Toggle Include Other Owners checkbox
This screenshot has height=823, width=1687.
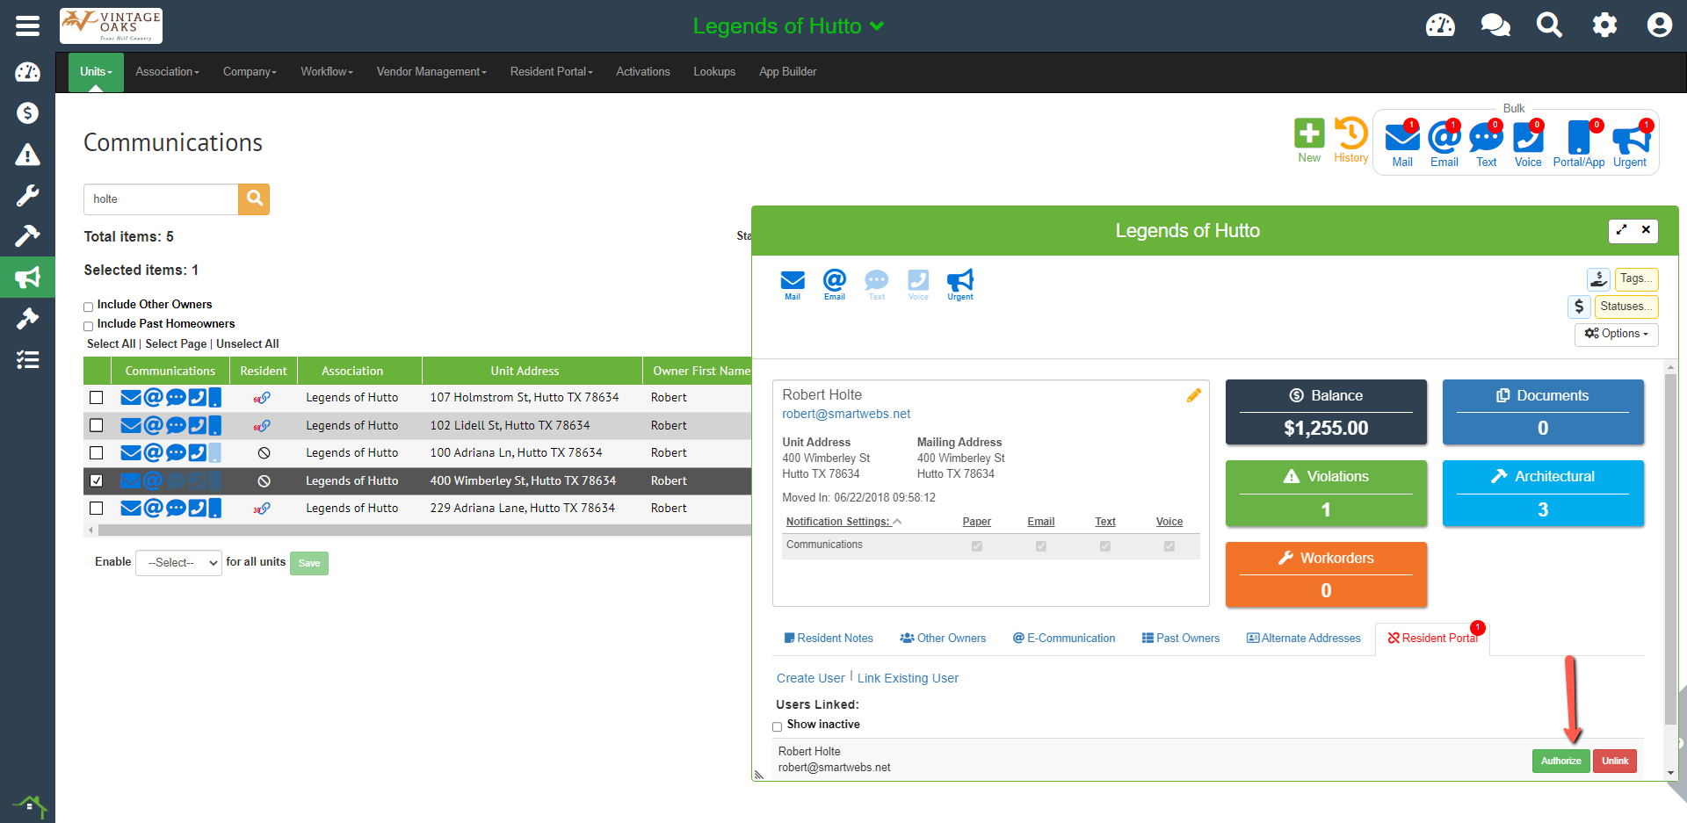[88, 307]
